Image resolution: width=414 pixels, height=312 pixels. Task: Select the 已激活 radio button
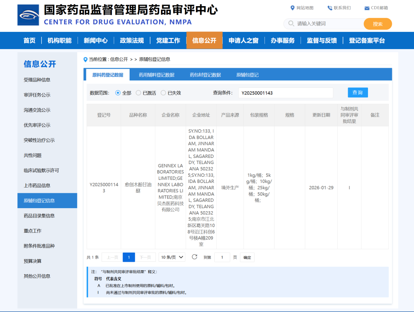tap(138, 92)
